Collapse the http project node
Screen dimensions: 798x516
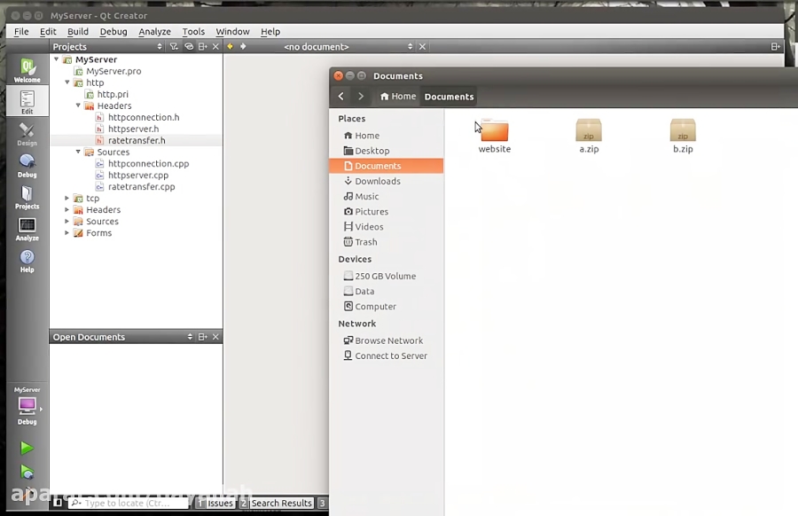67,82
